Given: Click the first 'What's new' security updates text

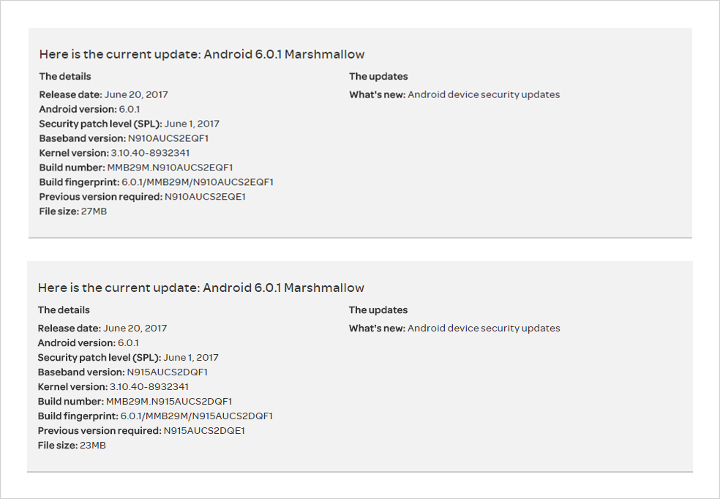Looking at the screenshot, I should coord(454,94).
